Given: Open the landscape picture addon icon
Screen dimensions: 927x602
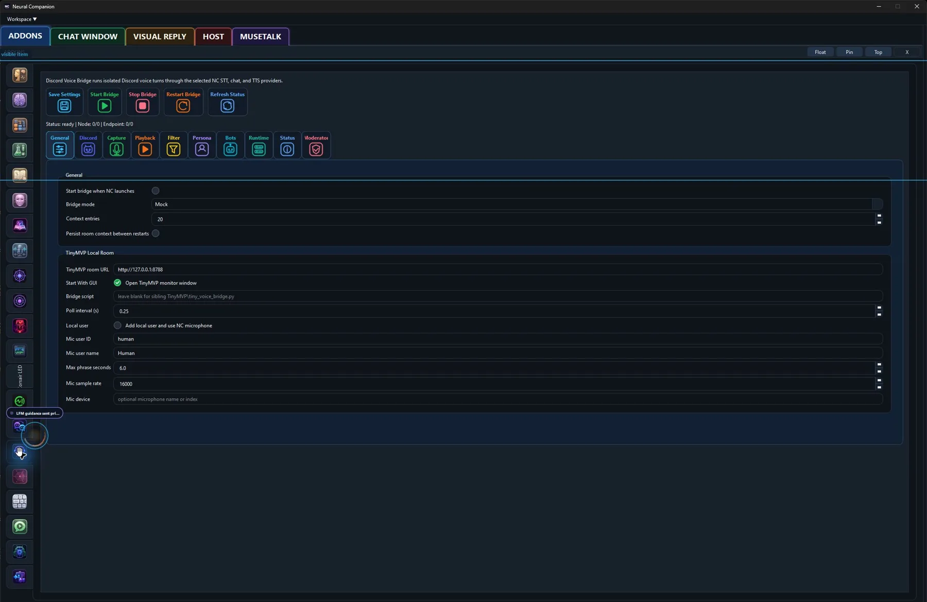Looking at the screenshot, I should (20, 351).
